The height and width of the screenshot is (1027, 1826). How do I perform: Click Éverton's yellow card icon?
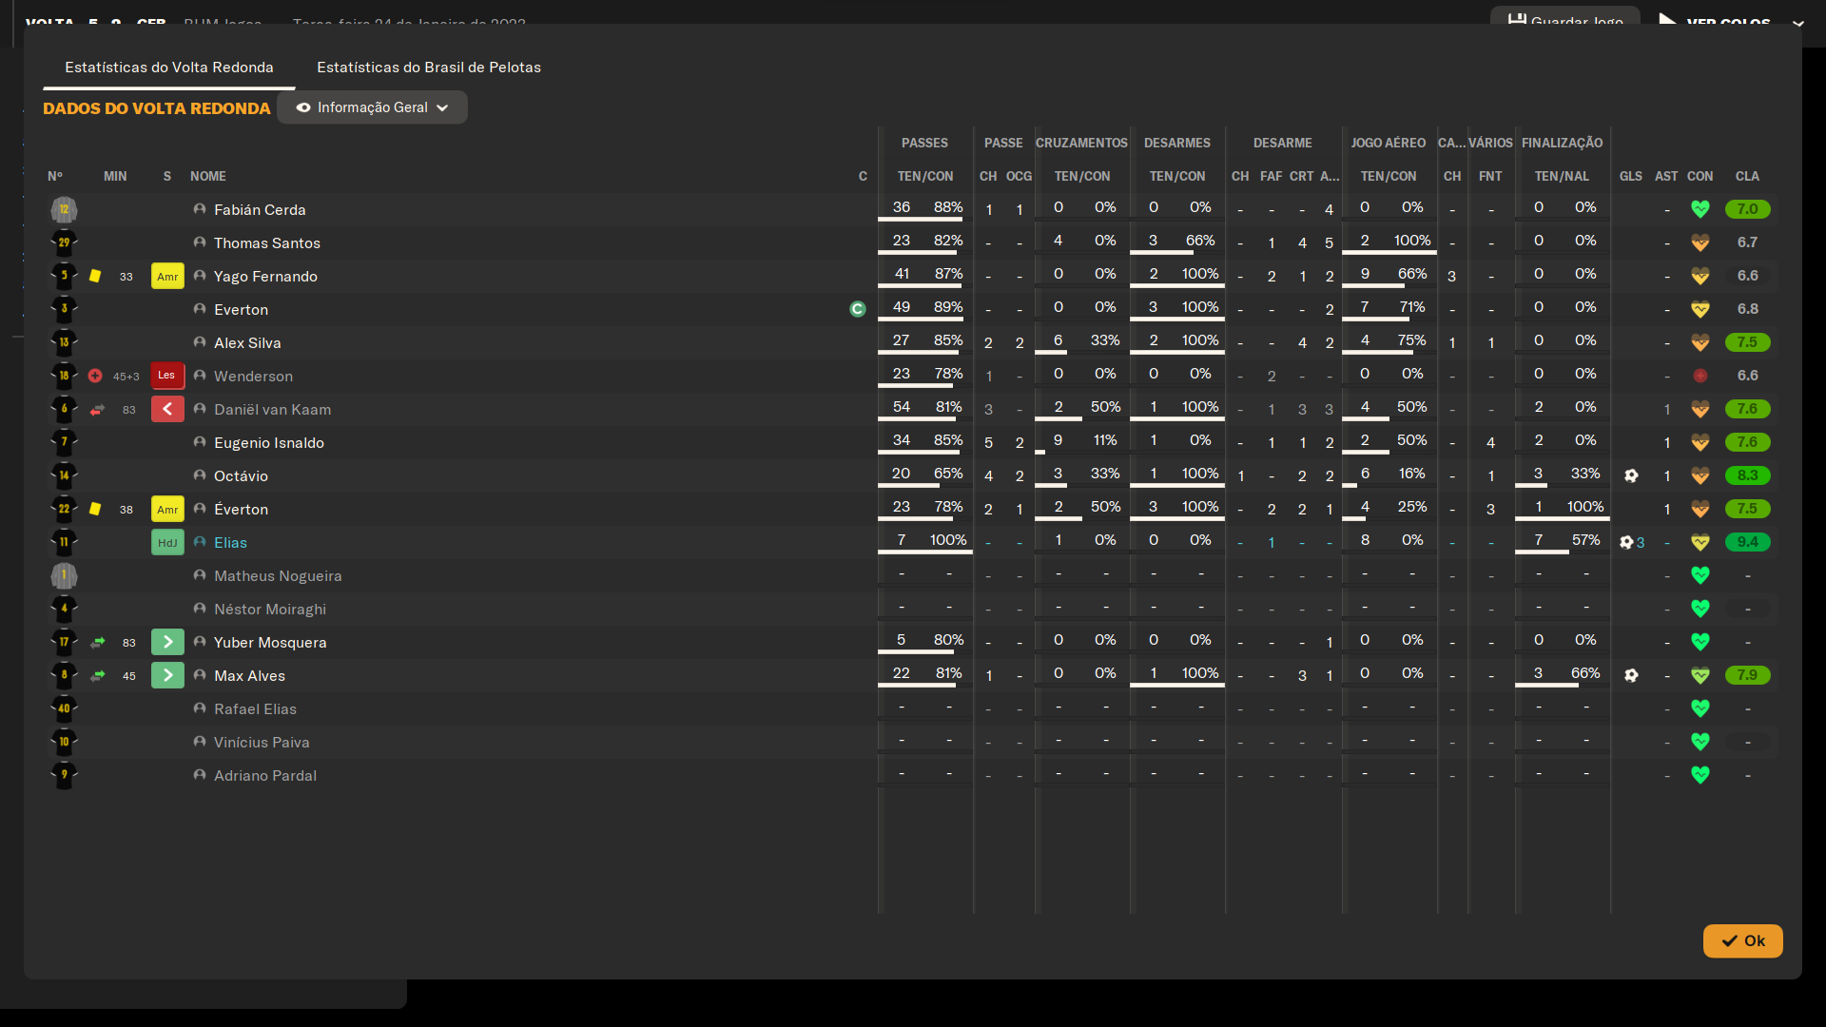(95, 509)
